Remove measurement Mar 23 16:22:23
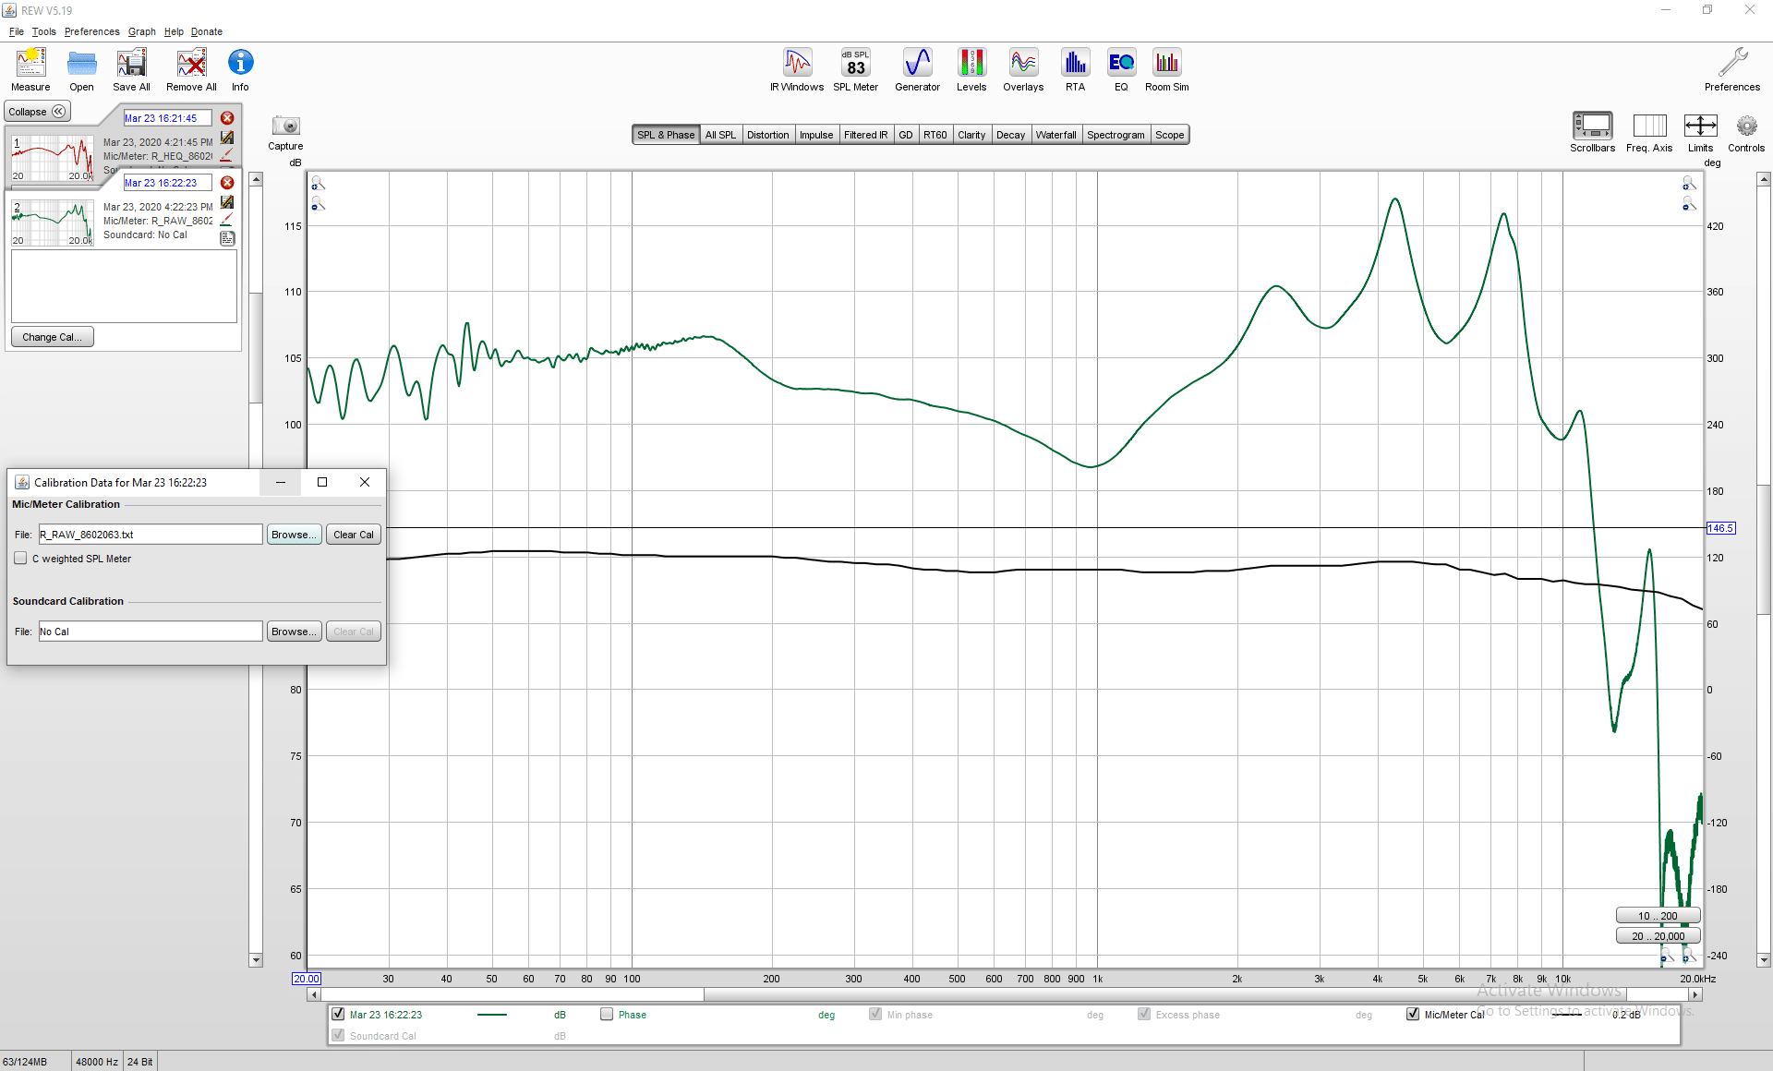The image size is (1773, 1071). pos(227,183)
